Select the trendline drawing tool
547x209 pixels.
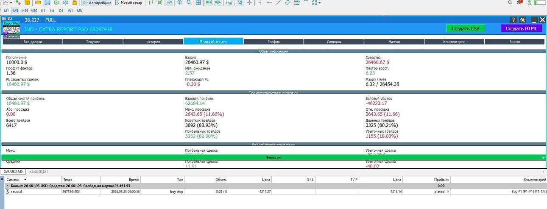[x=278, y=3]
